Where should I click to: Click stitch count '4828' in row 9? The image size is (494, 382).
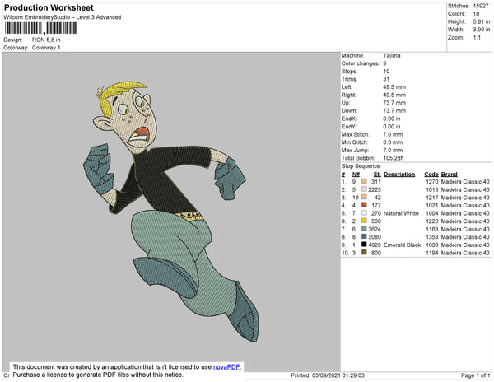[375, 245]
